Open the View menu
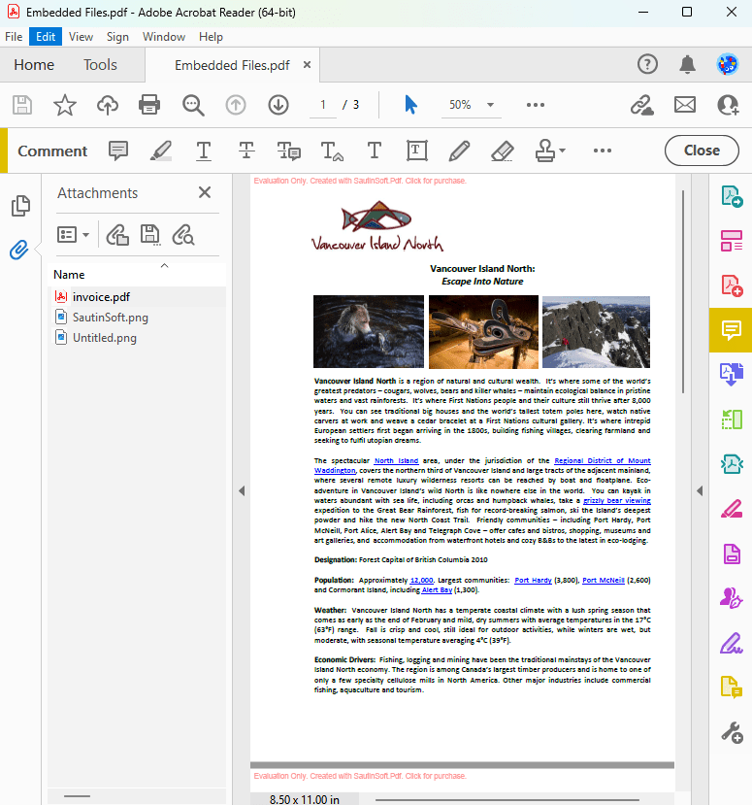 pyautogui.click(x=82, y=37)
